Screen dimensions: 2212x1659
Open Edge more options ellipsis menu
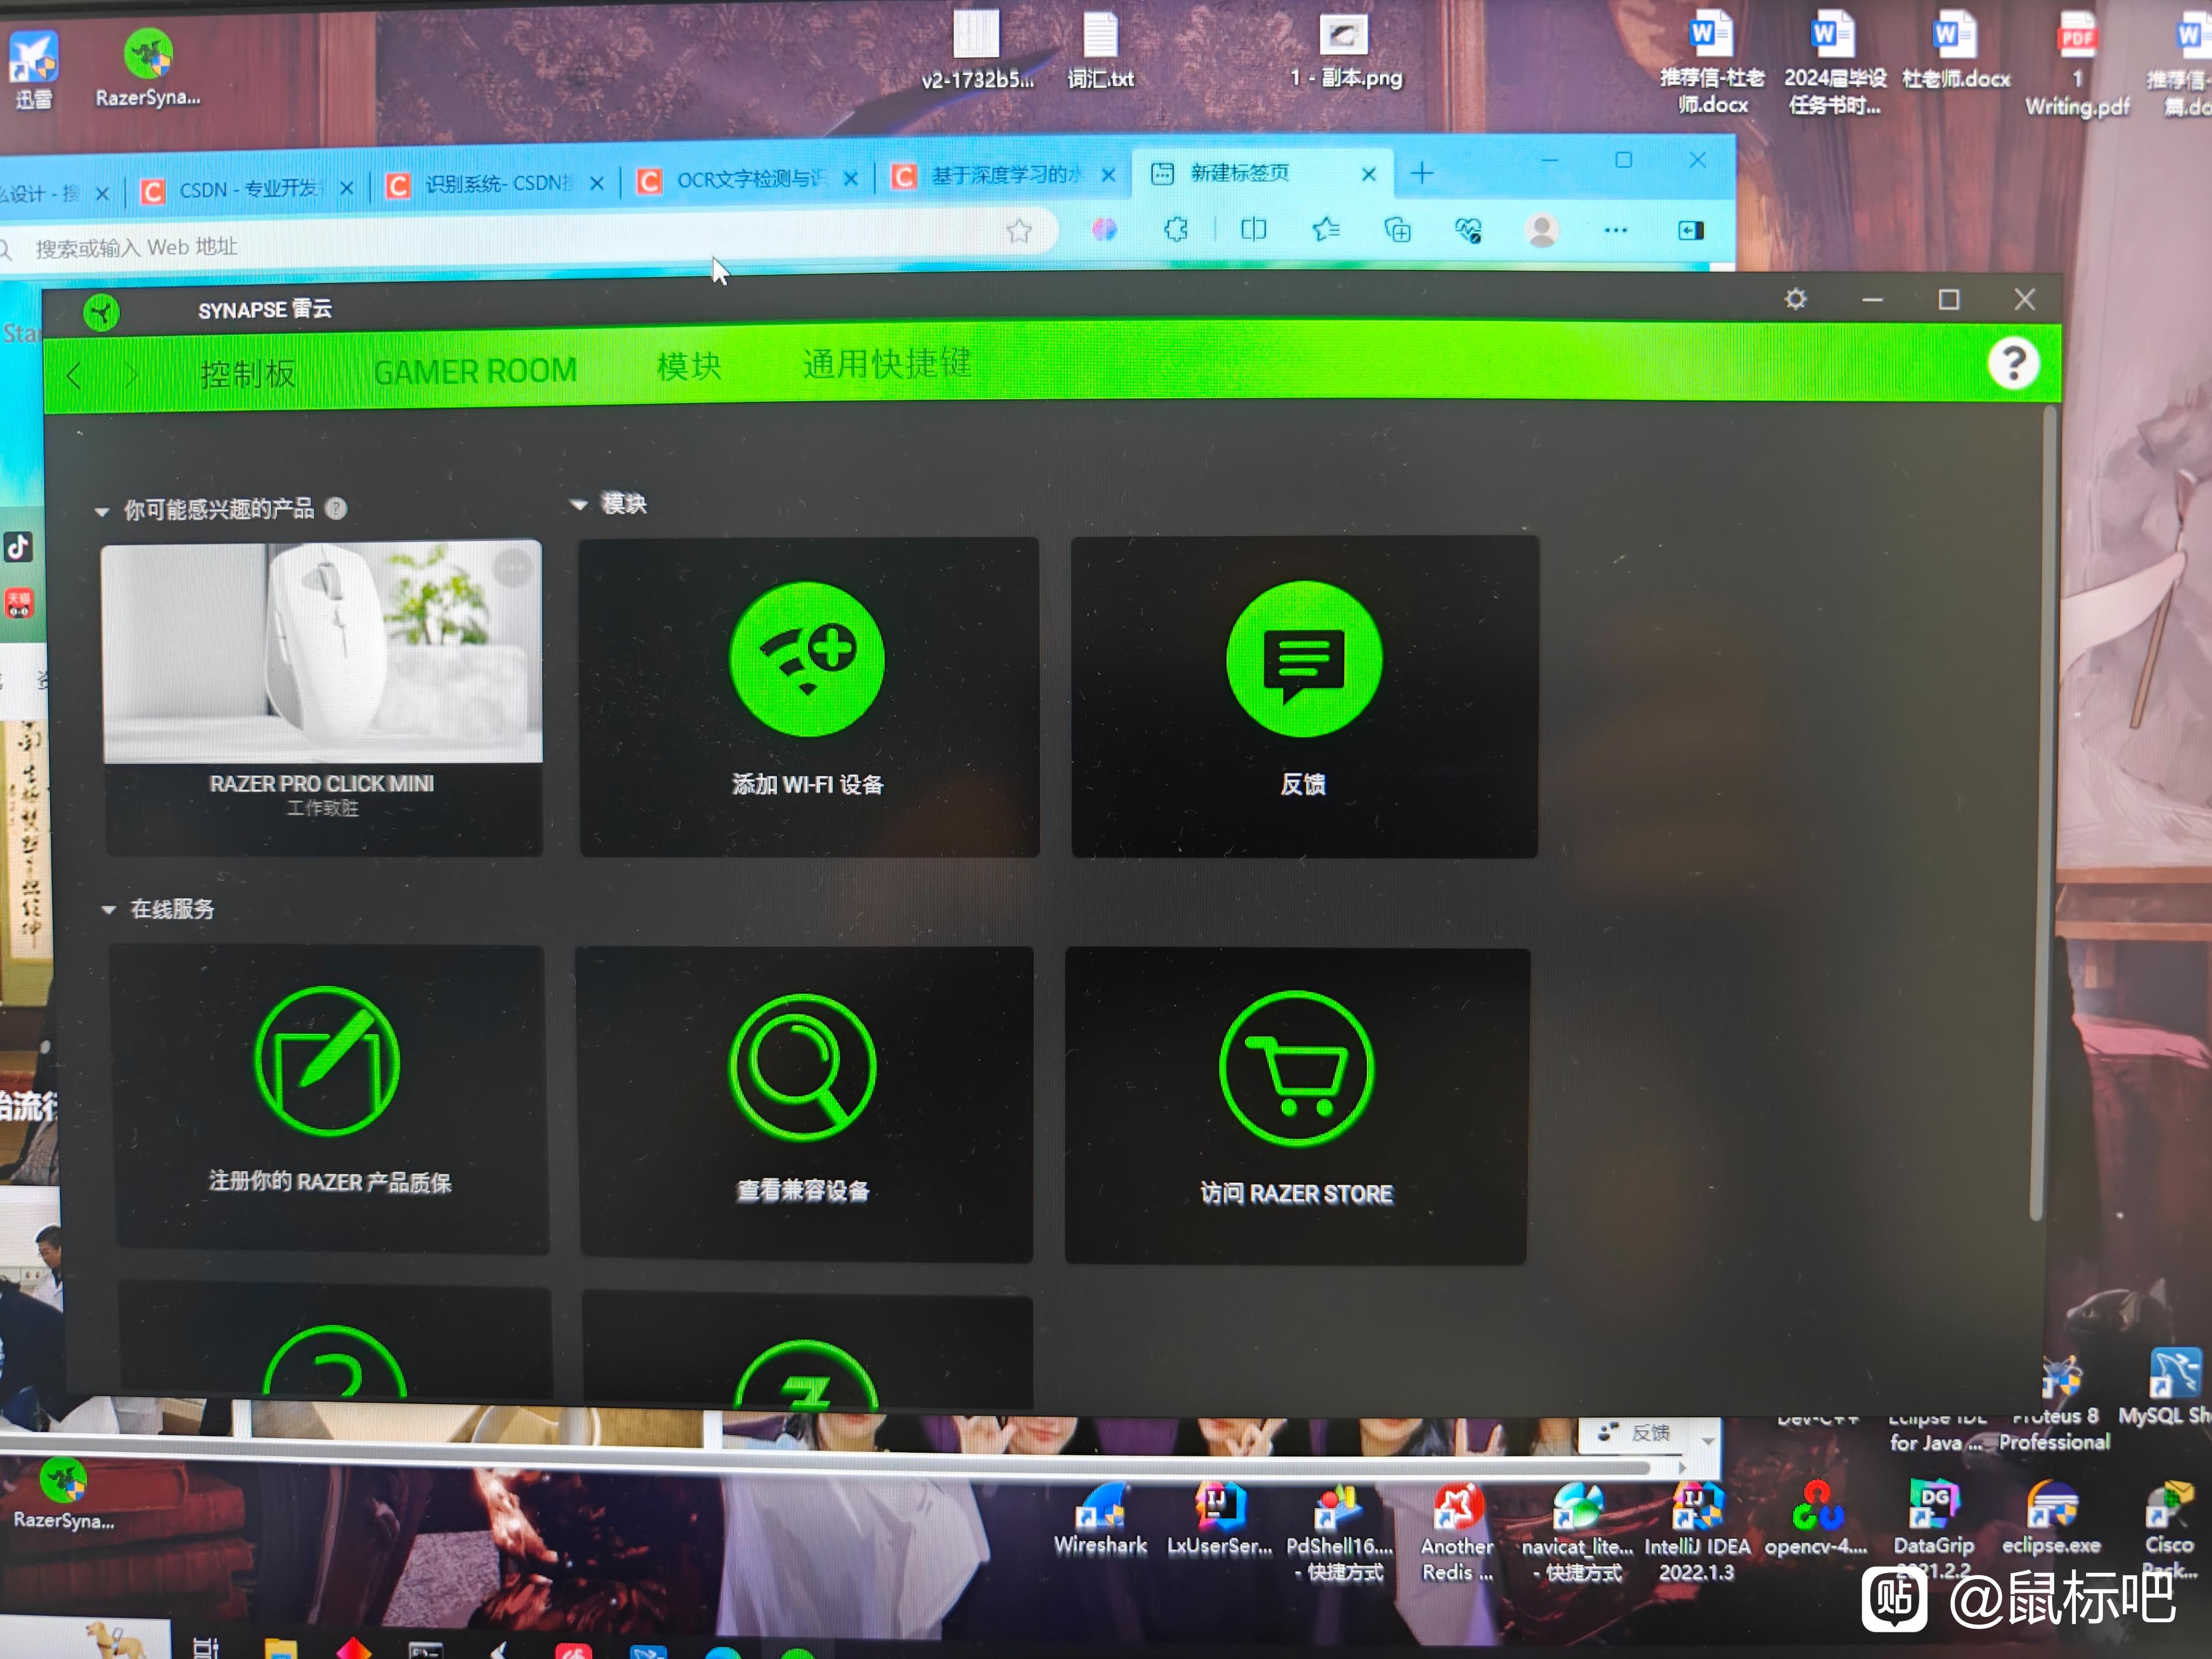1615,231
